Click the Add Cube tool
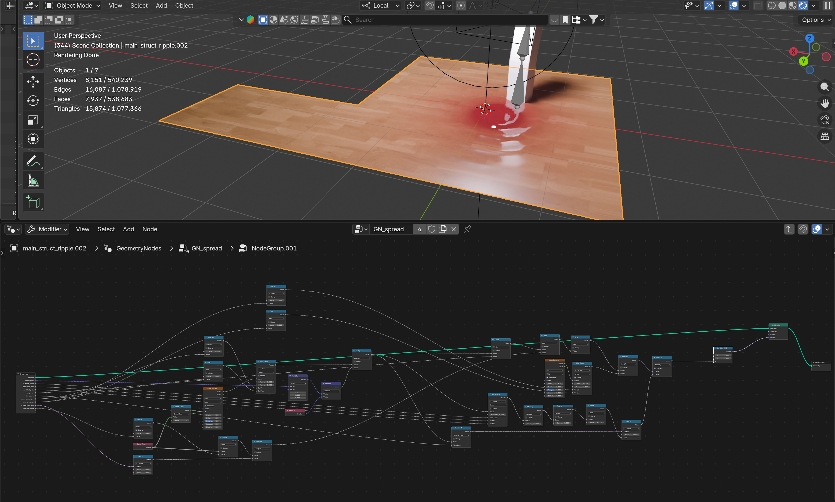 (33, 202)
